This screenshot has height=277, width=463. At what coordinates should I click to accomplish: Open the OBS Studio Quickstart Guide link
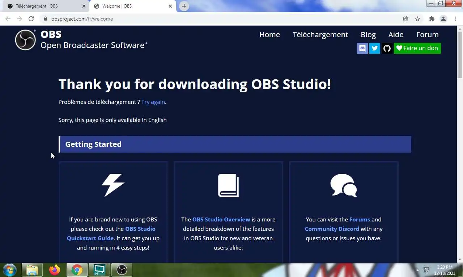[x=111, y=233]
